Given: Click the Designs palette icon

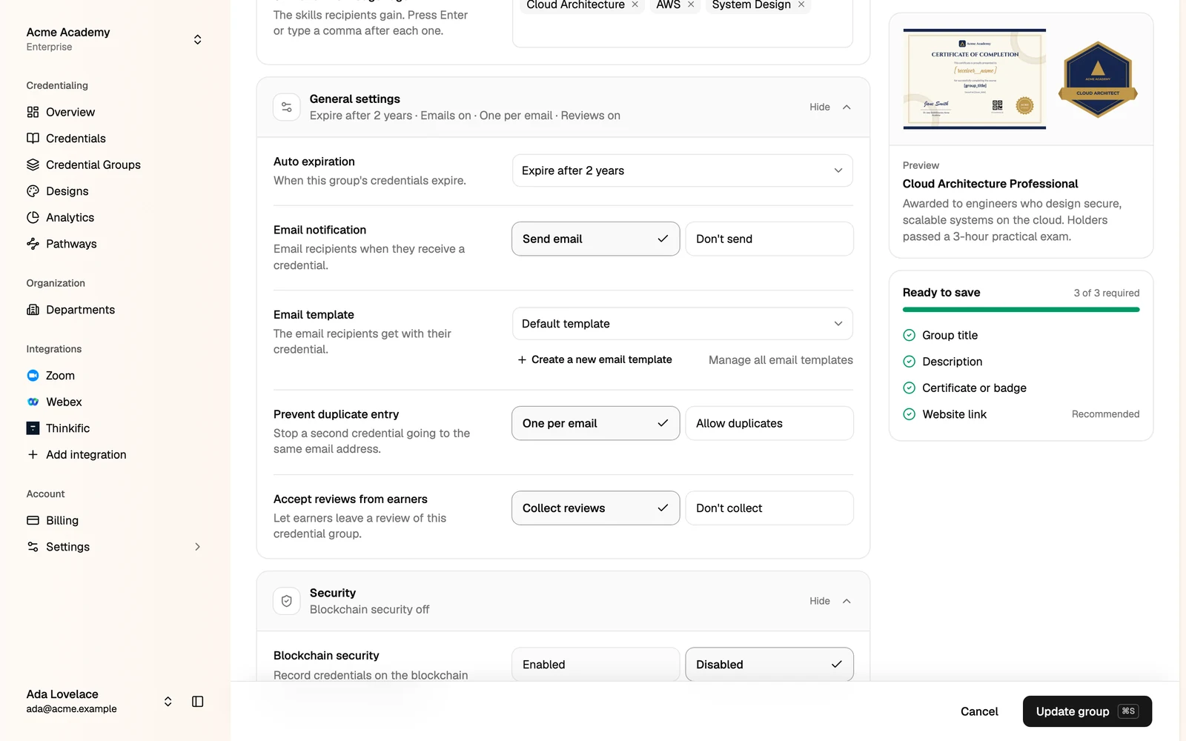Looking at the screenshot, I should coord(33,191).
